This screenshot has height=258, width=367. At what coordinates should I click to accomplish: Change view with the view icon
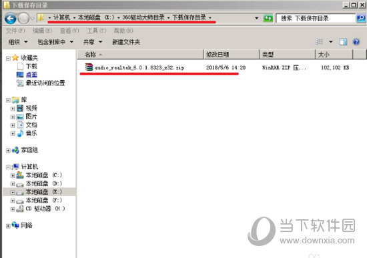pos(319,42)
